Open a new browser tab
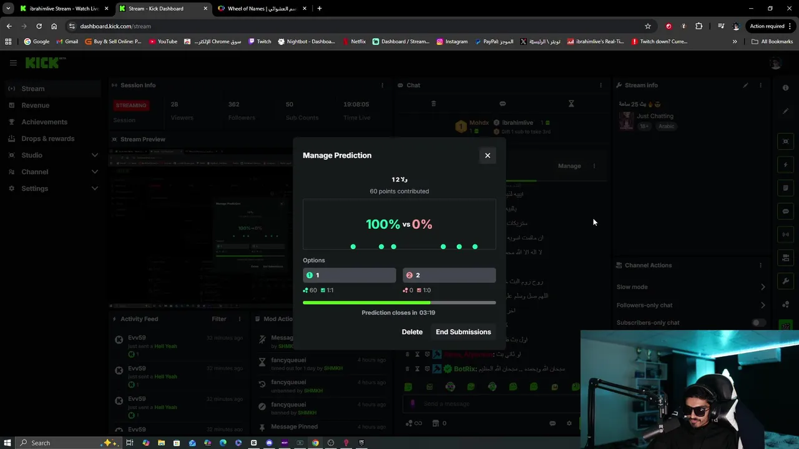Screen dimensions: 799x449 tap(320, 9)
